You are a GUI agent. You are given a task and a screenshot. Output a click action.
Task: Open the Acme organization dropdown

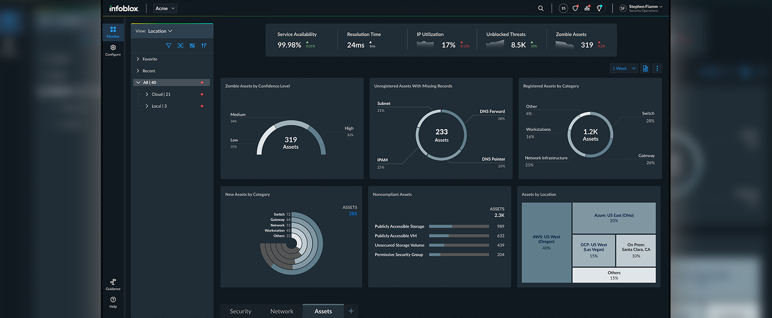pos(165,8)
